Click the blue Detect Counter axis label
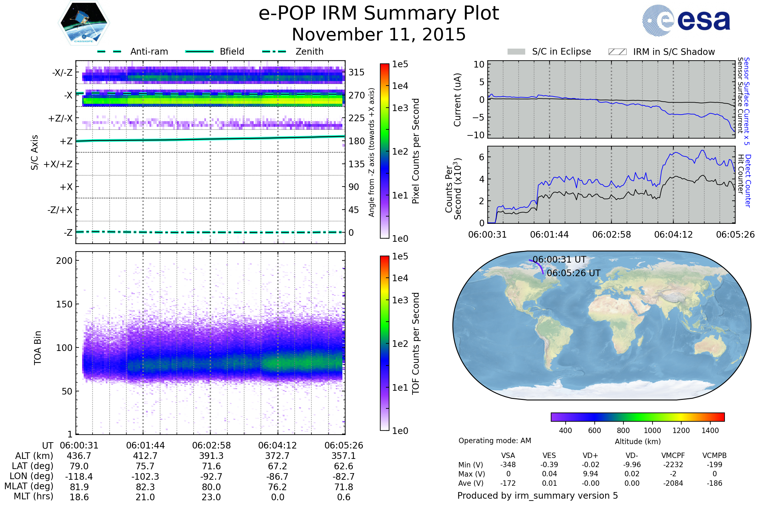The height and width of the screenshot is (505, 758). pyautogui.click(x=748, y=181)
